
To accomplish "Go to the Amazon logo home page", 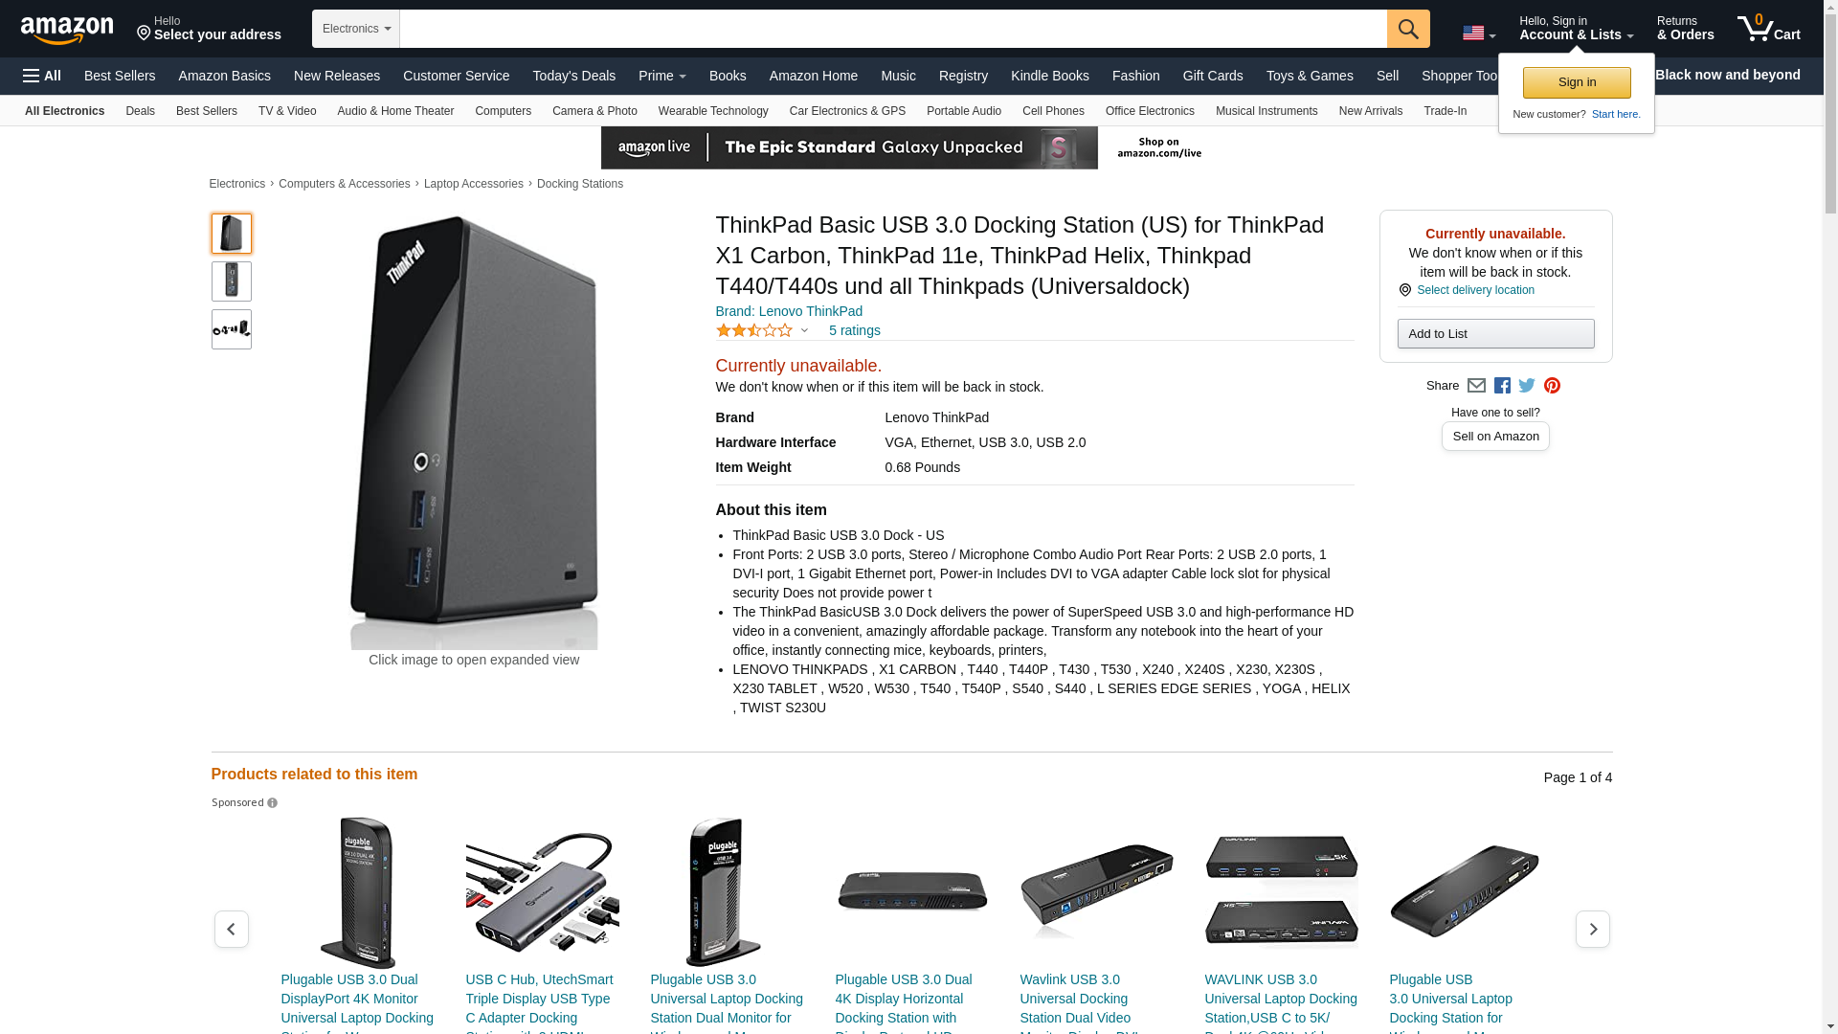I will point(67,30).
